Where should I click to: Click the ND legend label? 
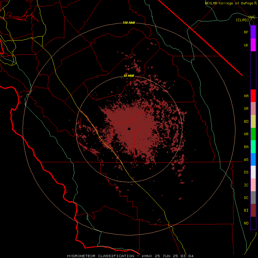[246, 223]
